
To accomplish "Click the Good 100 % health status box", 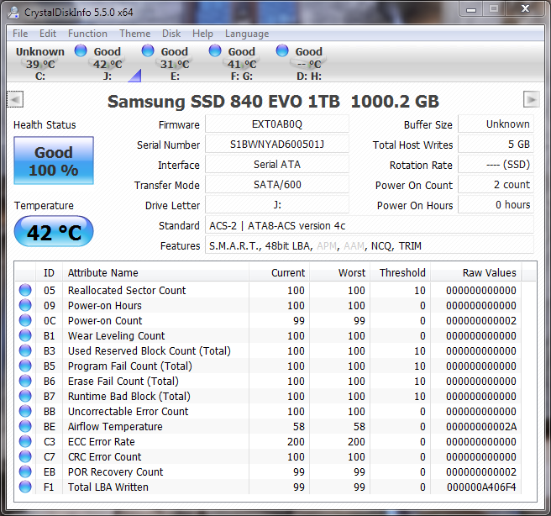I will (x=54, y=161).
